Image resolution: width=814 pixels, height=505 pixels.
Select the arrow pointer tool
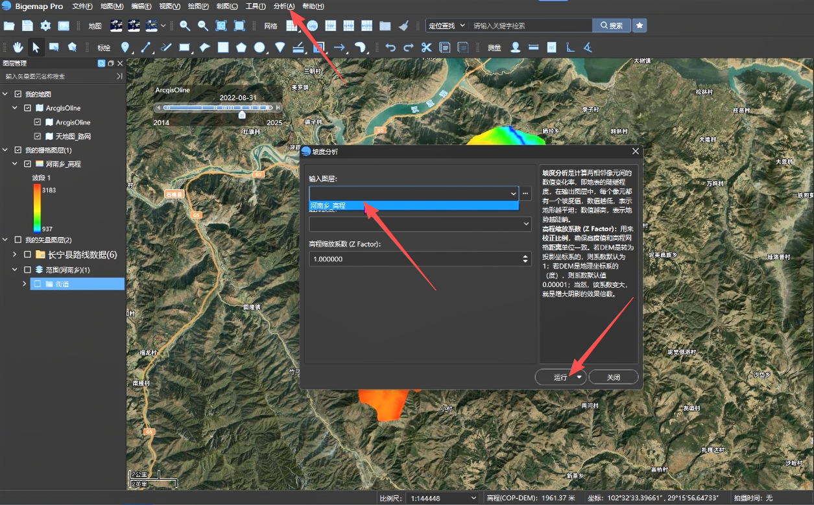coord(36,47)
